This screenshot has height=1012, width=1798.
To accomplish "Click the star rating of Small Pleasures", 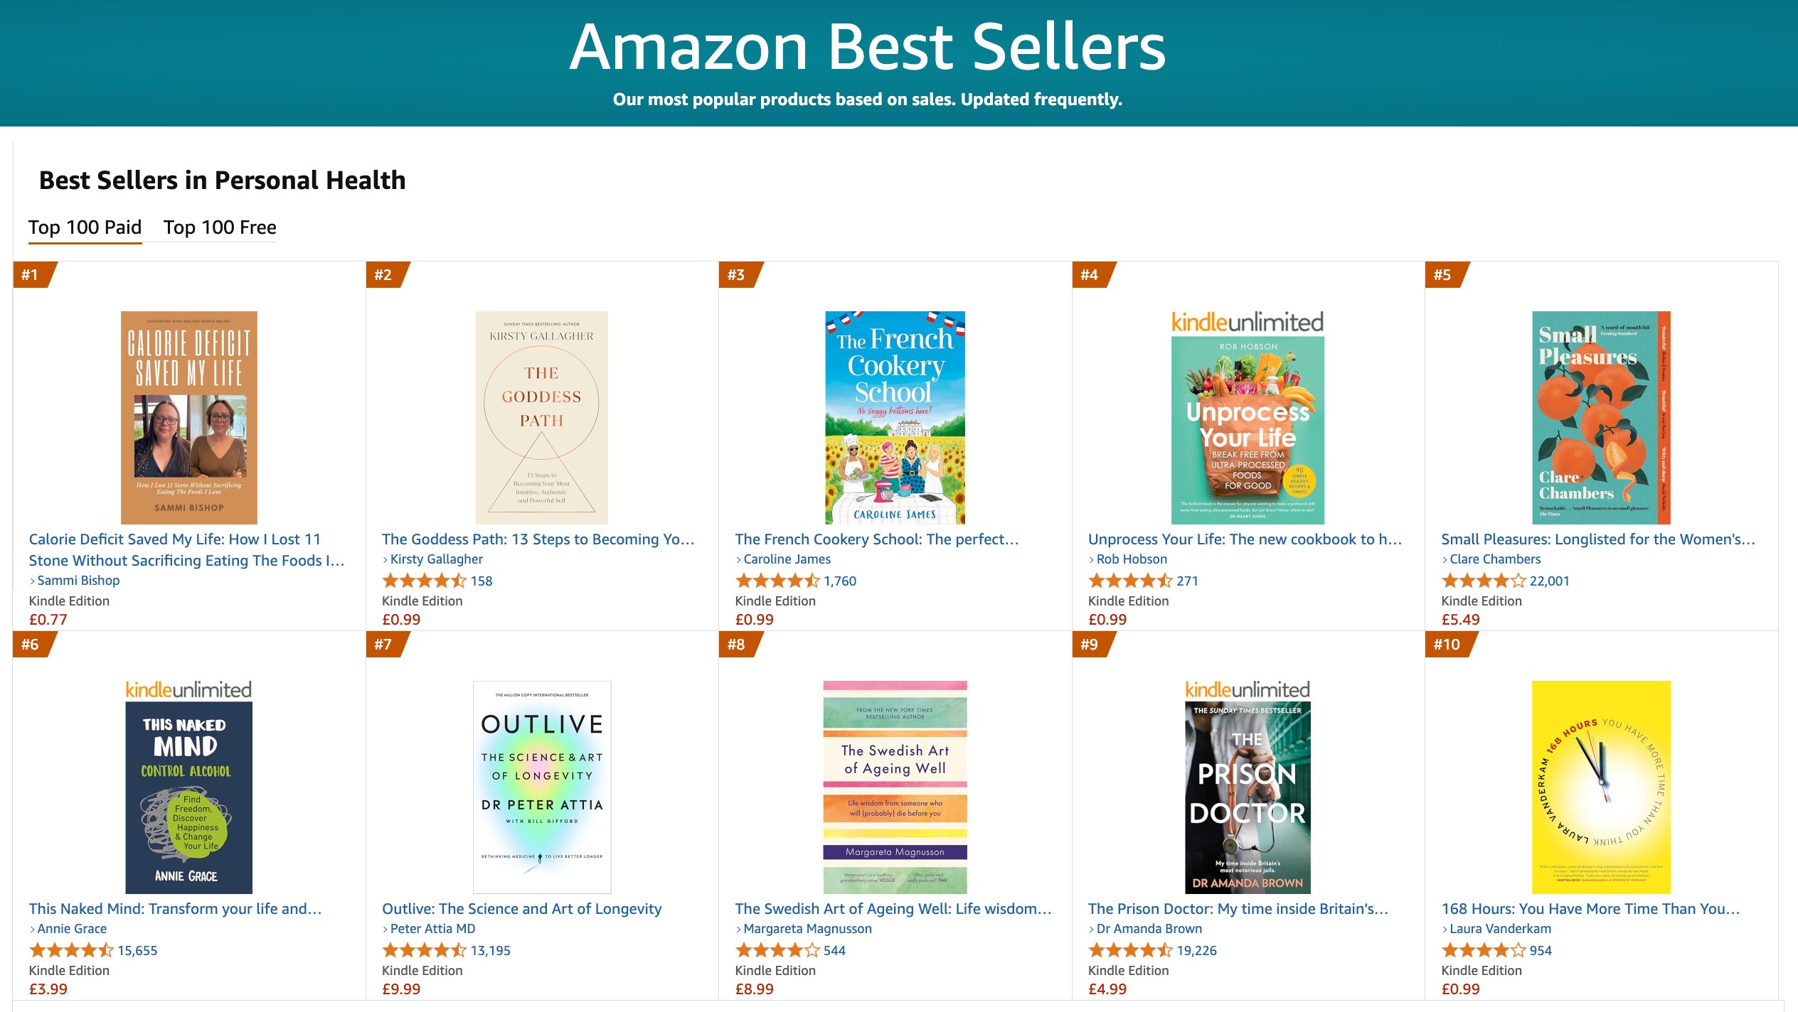I will coord(1484,581).
